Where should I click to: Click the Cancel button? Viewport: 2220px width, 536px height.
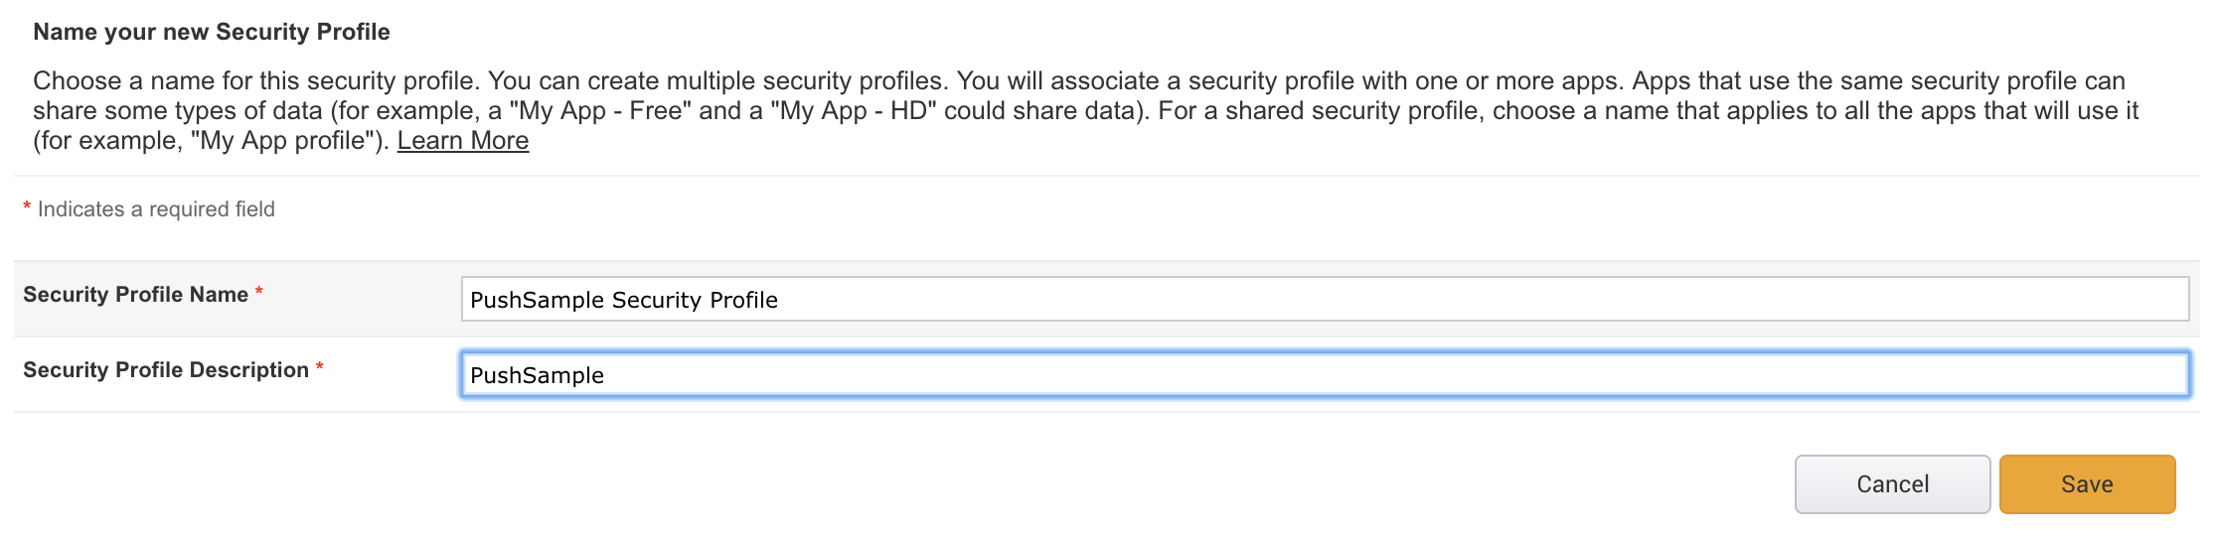[1892, 484]
